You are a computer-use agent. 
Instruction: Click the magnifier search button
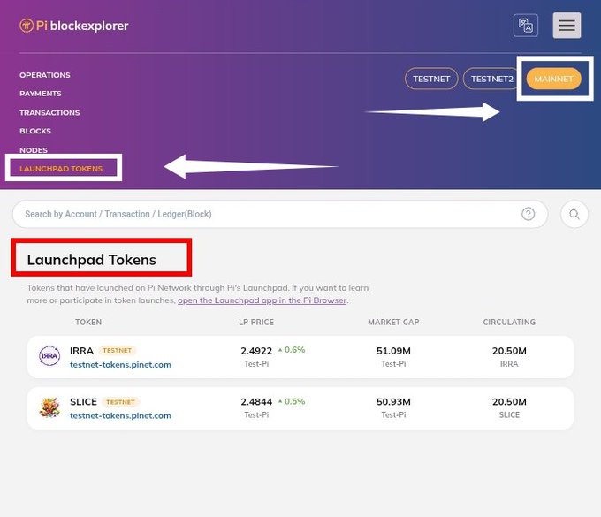(x=574, y=214)
